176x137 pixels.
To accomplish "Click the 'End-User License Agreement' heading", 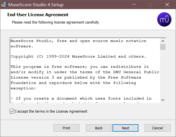I will [38, 15].
